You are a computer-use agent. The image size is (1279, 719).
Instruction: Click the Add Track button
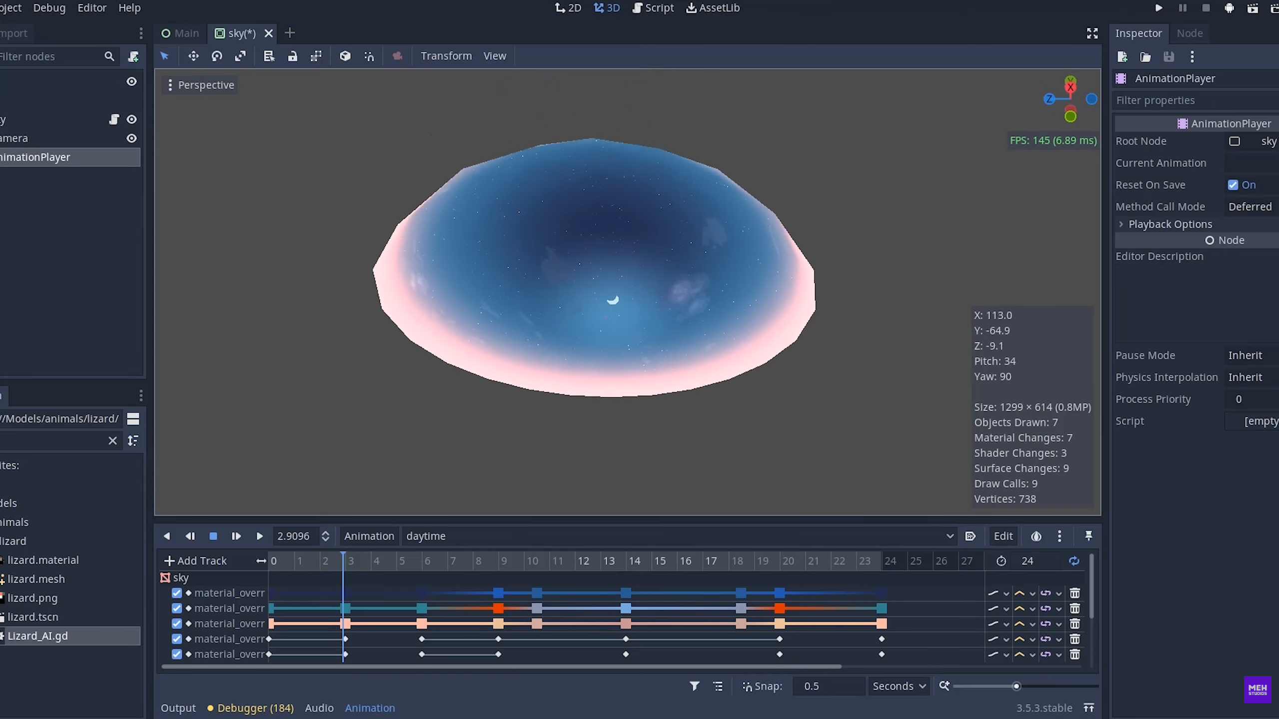pyautogui.click(x=195, y=561)
